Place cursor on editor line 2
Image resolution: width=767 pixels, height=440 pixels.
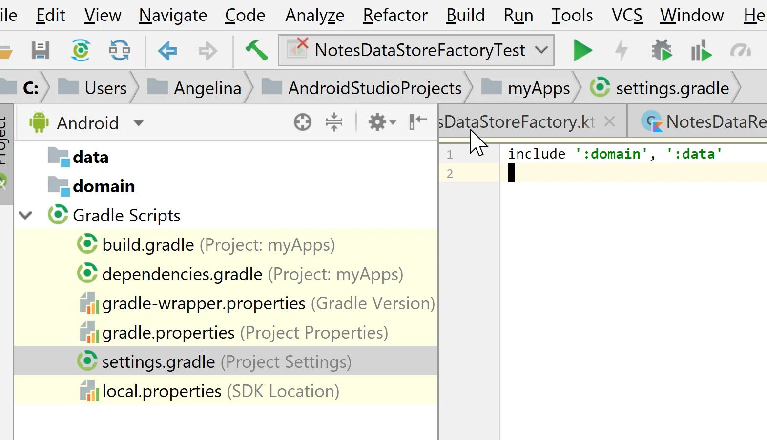click(633, 173)
